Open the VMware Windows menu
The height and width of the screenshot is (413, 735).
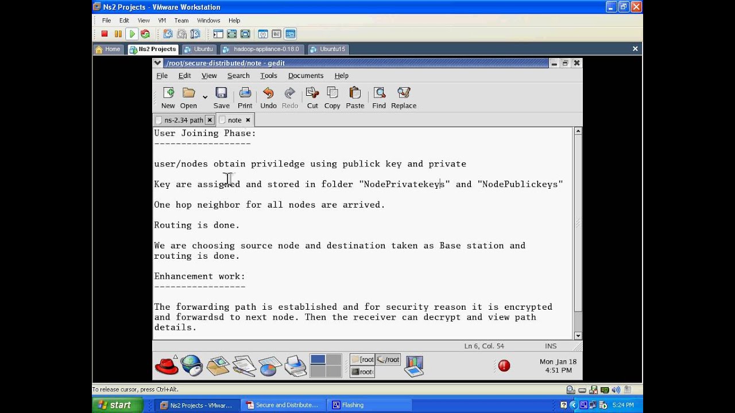pyautogui.click(x=208, y=21)
